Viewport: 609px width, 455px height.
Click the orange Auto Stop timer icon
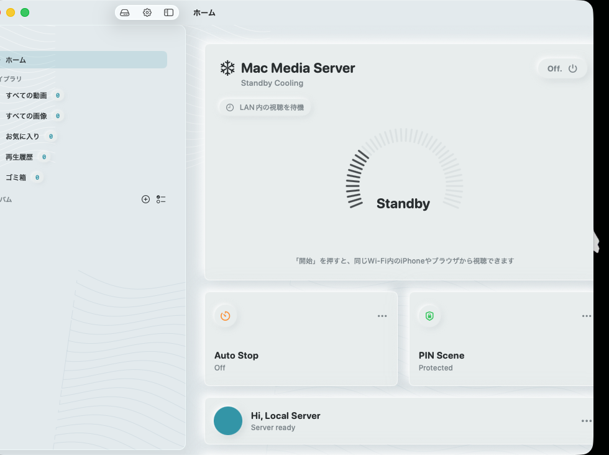[x=225, y=316]
